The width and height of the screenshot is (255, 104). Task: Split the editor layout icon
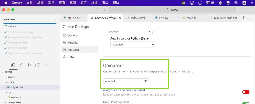point(243,18)
